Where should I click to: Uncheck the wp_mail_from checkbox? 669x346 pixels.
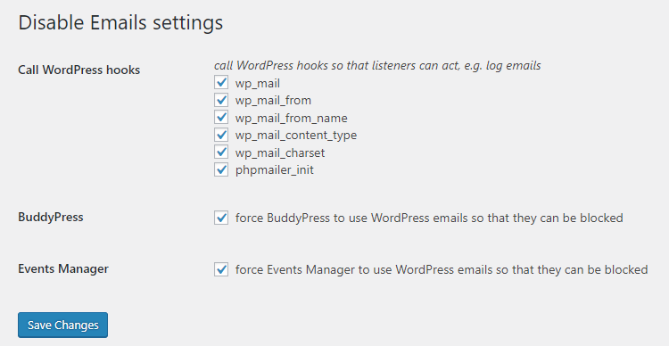point(221,100)
